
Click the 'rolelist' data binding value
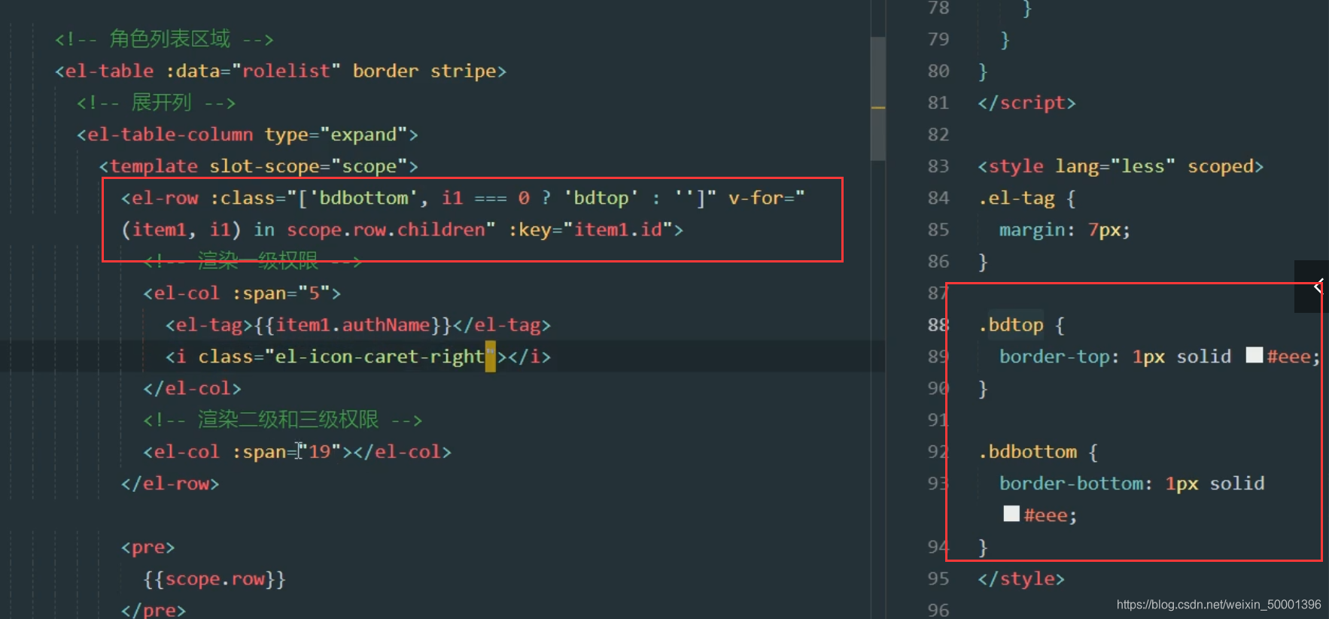click(x=286, y=71)
